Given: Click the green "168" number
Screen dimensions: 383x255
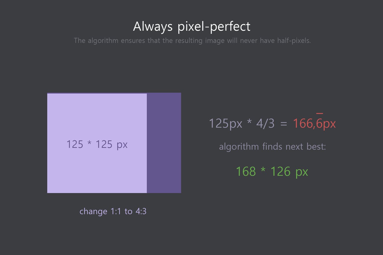Looking at the screenshot, I should 246,171.
